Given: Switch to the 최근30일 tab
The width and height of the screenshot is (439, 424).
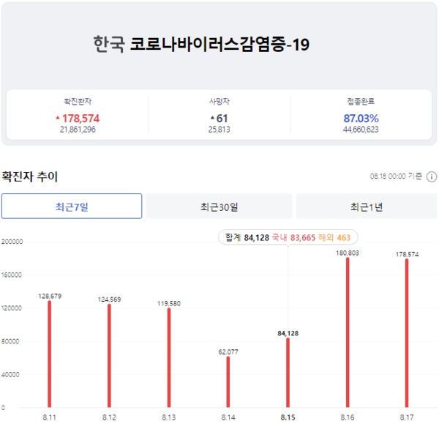Looking at the screenshot, I should (x=219, y=206).
